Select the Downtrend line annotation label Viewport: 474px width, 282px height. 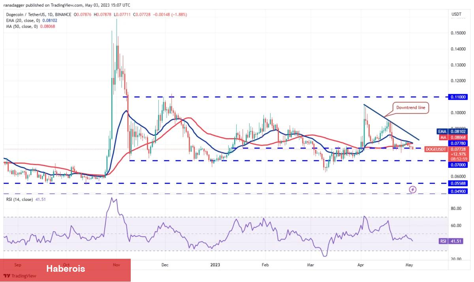(410, 108)
